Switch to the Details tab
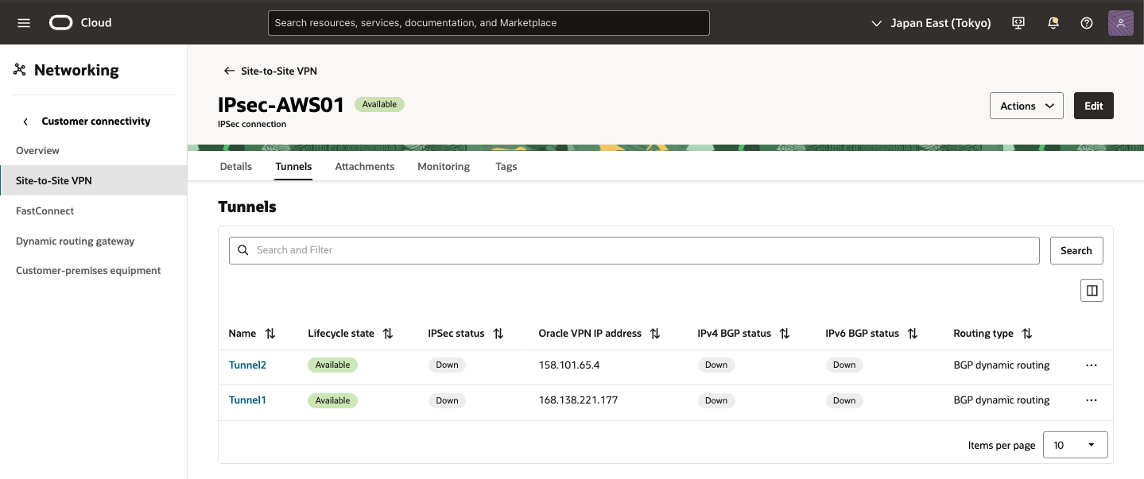Image resolution: width=1144 pixels, height=479 pixels. click(235, 167)
